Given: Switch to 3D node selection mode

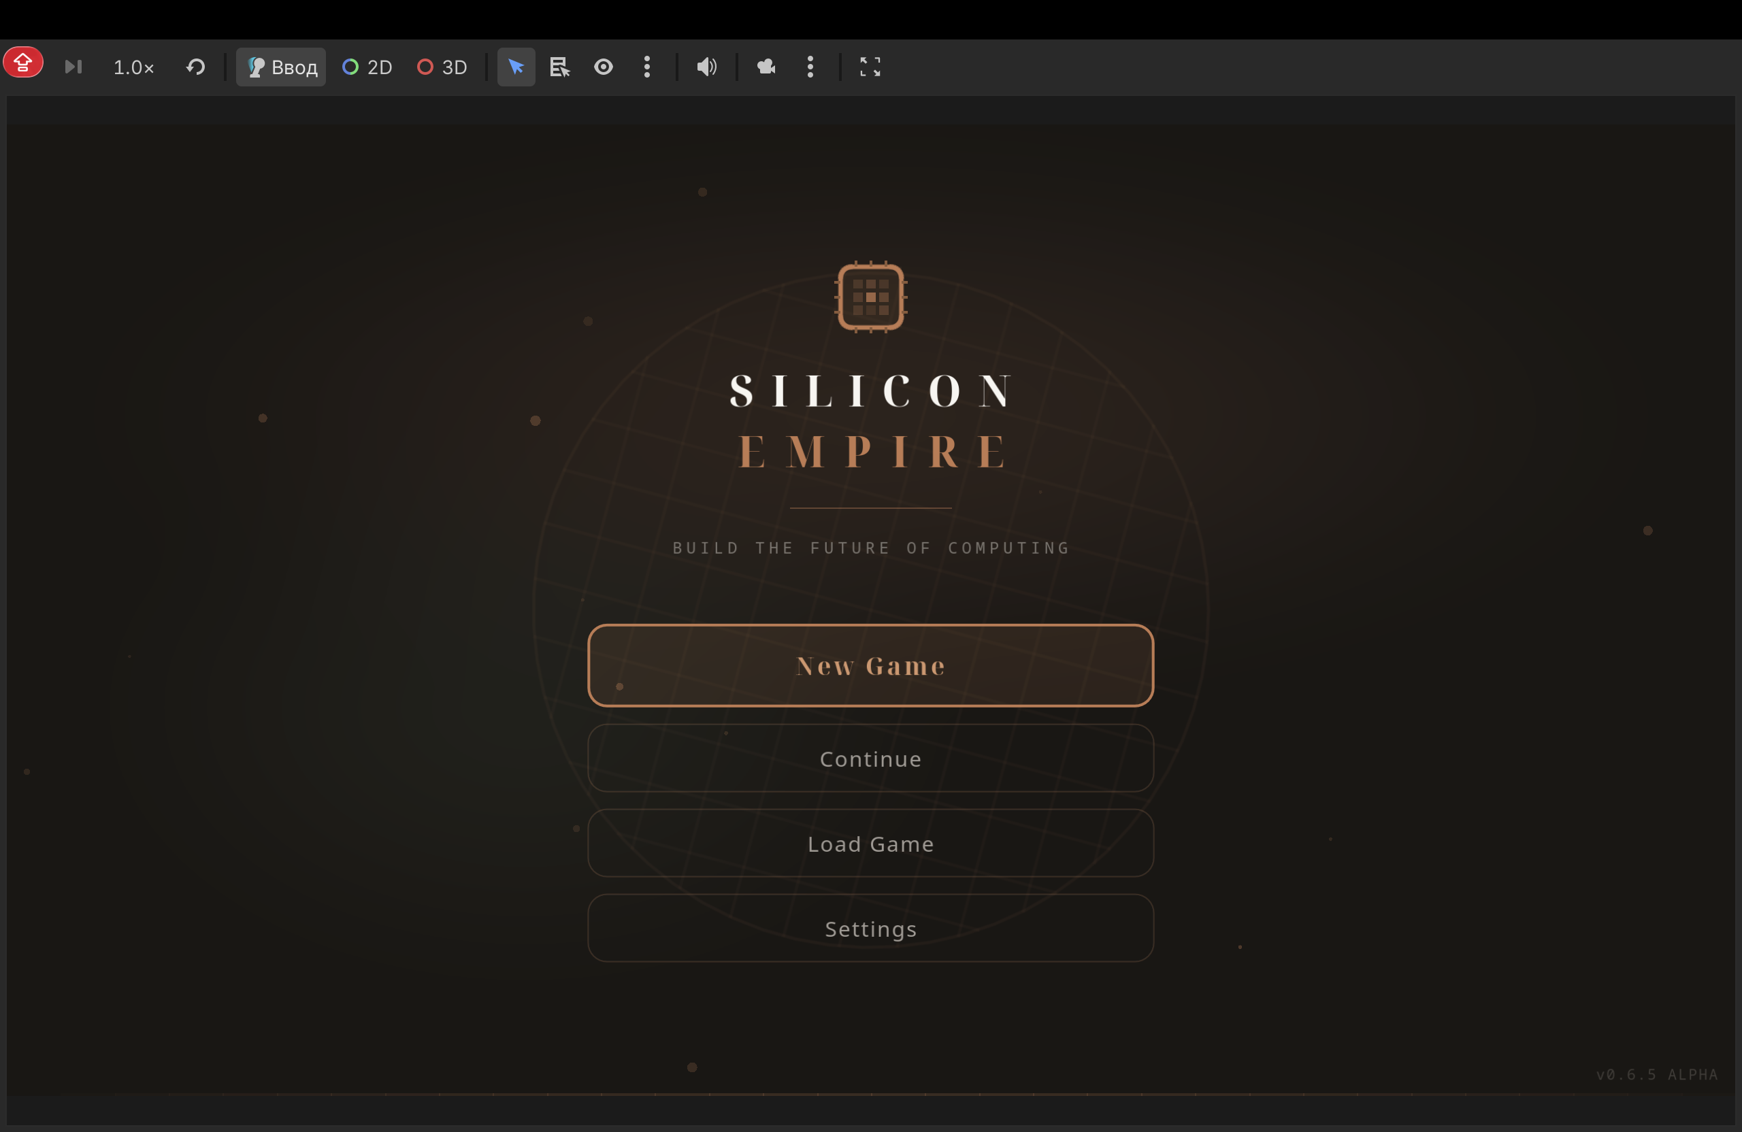Looking at the screenshot, I should pos(442,67).
